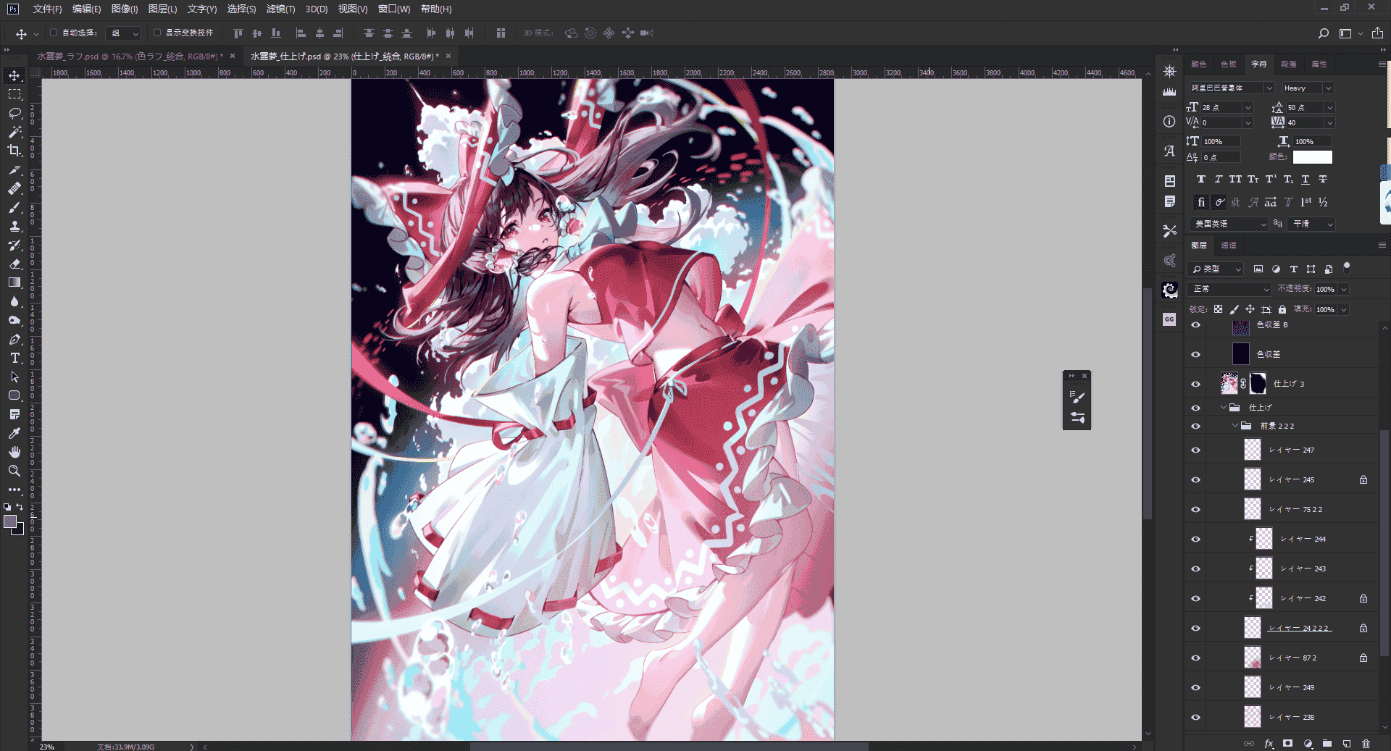This screenshot has width=1391, height=751.
Task: Create a new group with folder icon
Action: (1327, 744)
